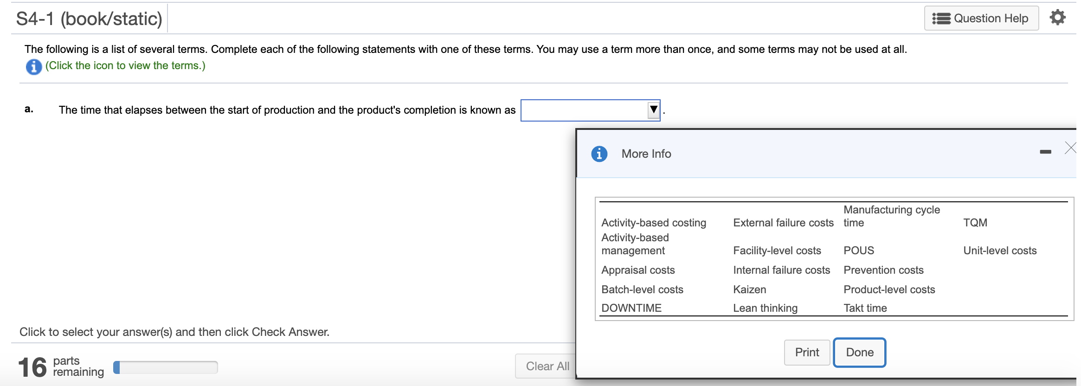Click the settings gear icon

pyautogui.click(x=1058, y=18)
